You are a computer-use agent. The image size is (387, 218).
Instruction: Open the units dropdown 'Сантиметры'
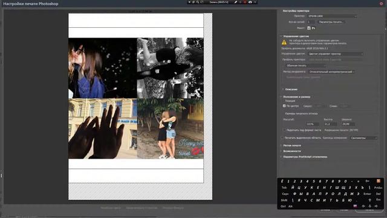[363, 138]
